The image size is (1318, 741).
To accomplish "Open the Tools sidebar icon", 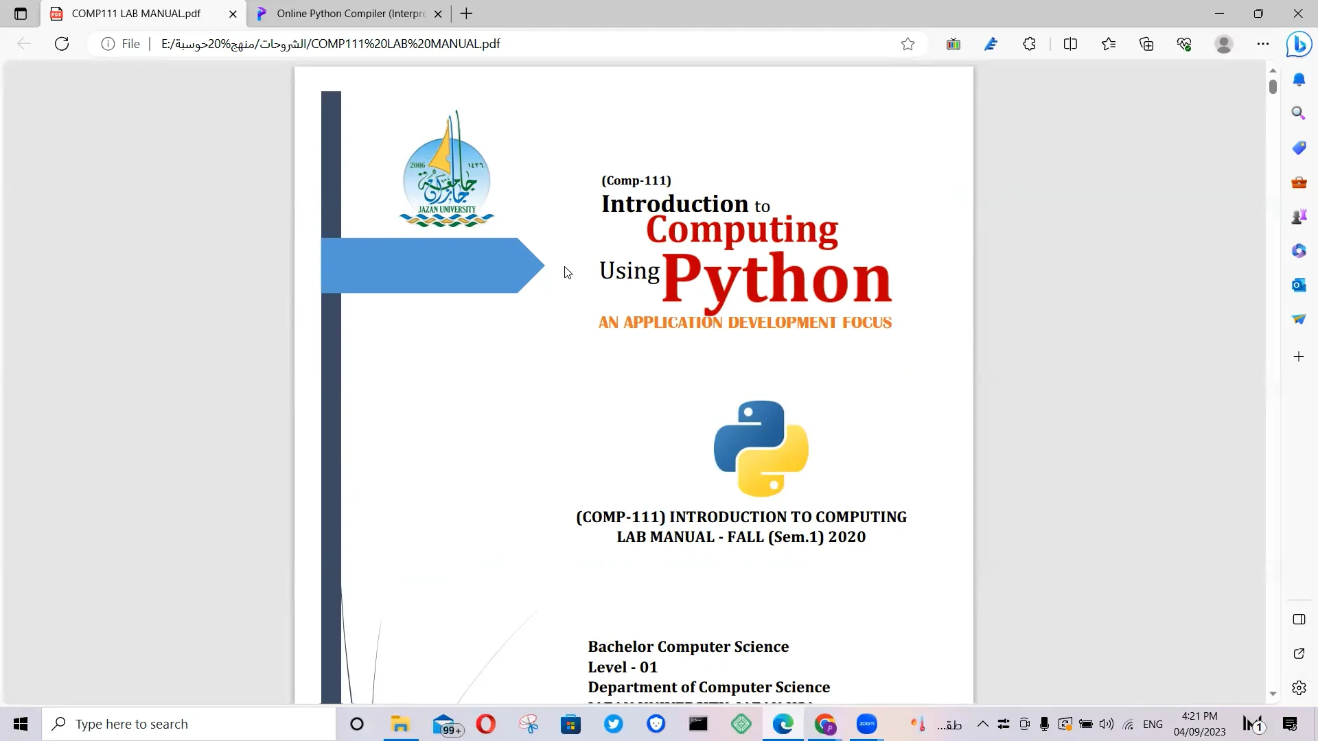I will (1299, 182).
